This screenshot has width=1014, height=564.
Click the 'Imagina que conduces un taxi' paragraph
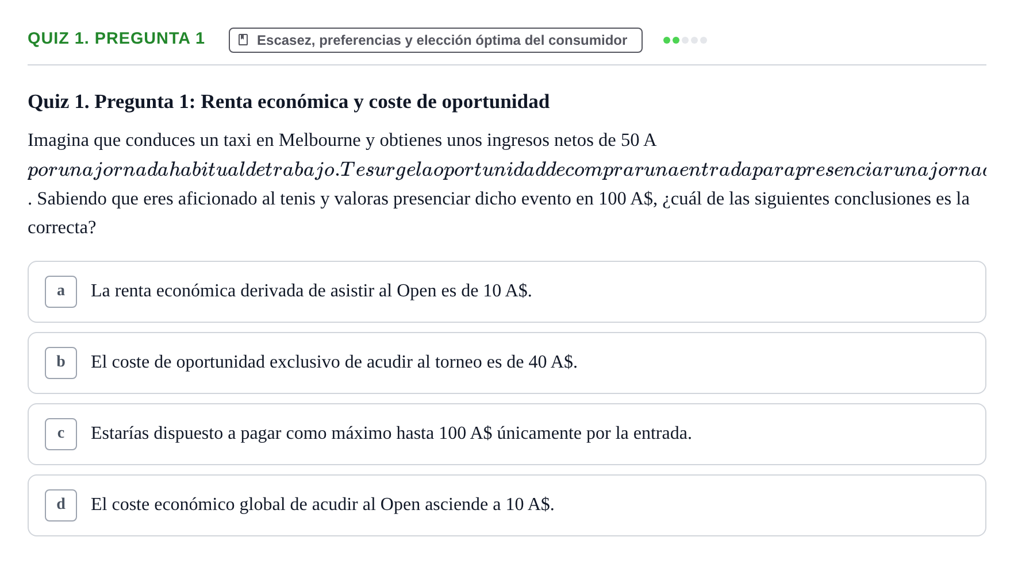point(506,184)
